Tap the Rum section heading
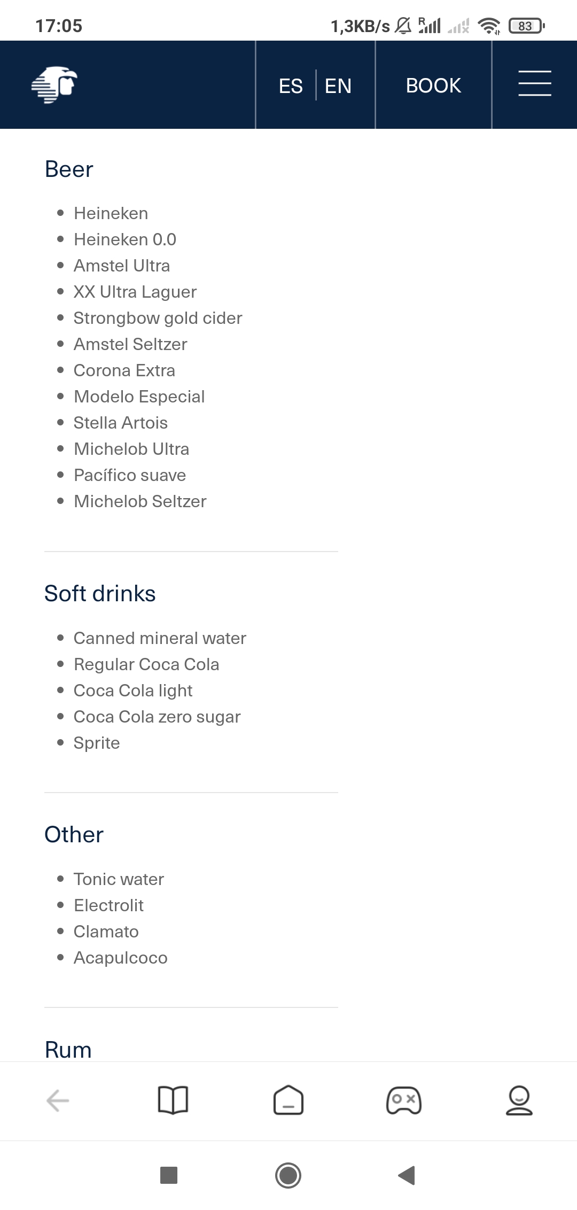 (68, 1050)
